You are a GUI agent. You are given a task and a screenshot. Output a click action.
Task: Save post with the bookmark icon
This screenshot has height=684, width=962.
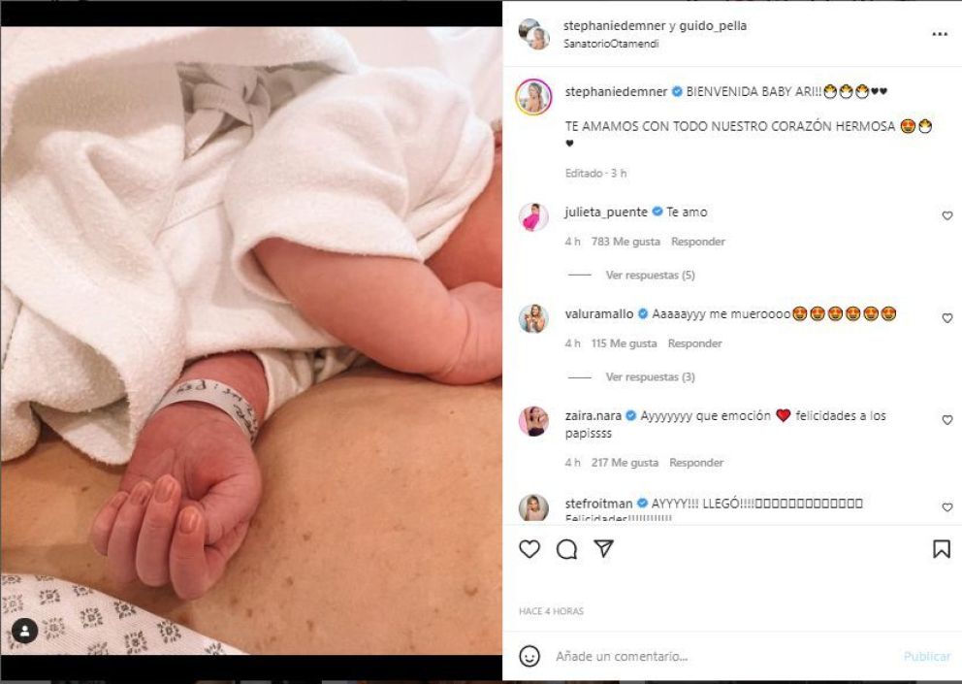(x=941, y=549)
